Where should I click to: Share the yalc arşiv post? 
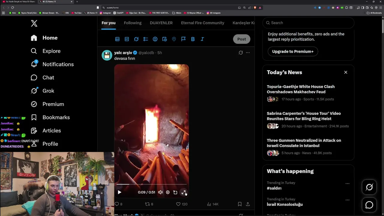[248, 204]
